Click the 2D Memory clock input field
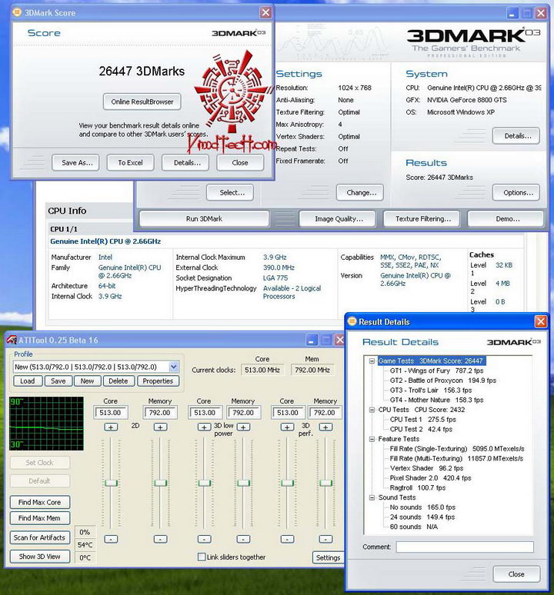The height and width of the screenshot is (595, 554). (160, 413)
